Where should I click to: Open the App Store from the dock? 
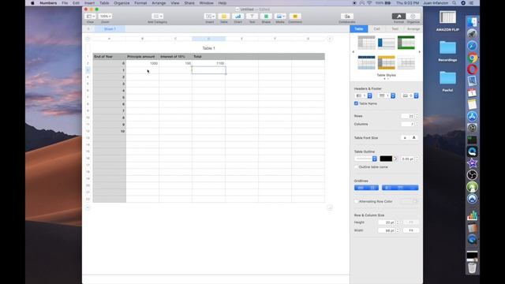pos(472,116)
